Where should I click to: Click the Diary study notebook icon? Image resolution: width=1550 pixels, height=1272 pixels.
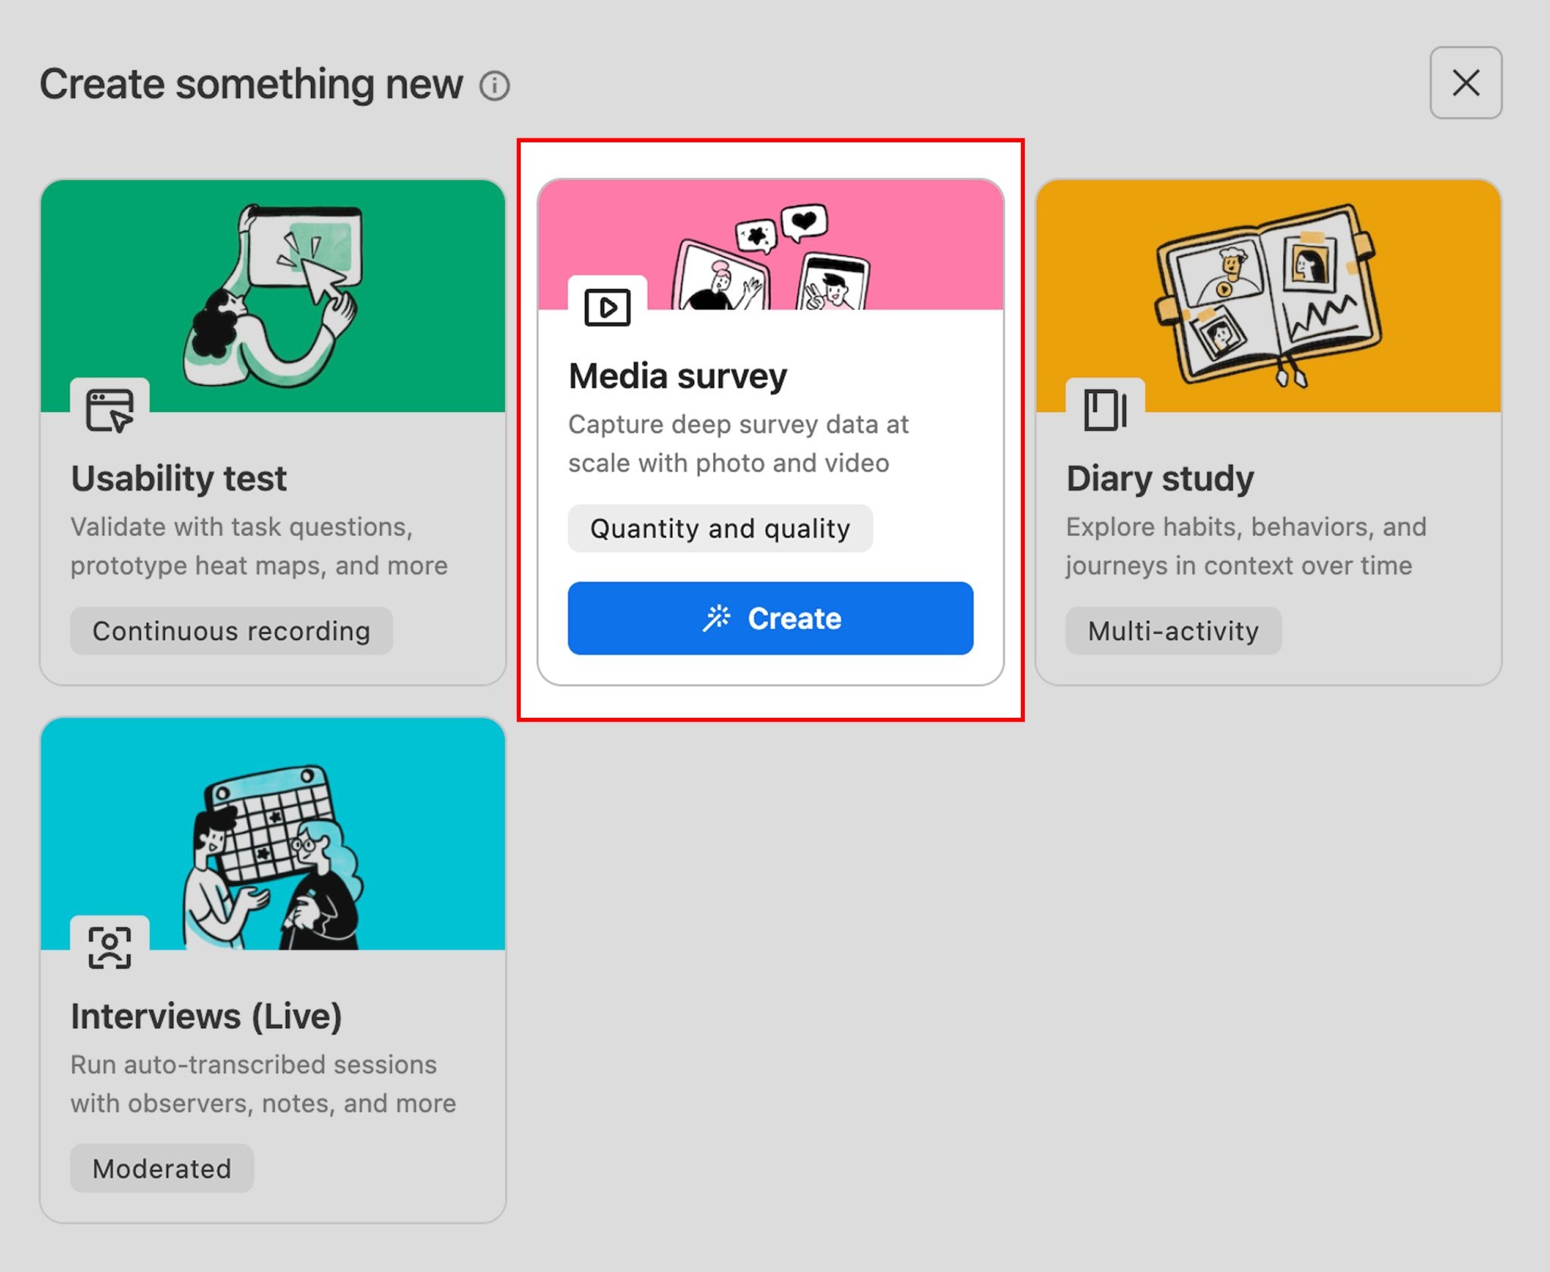[1104, 410]
